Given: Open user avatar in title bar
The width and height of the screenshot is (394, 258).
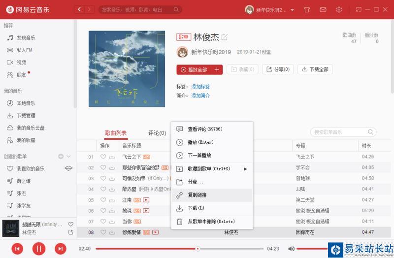Looking at the screenshot, I should pyautogui.click(x=249, y=10).
